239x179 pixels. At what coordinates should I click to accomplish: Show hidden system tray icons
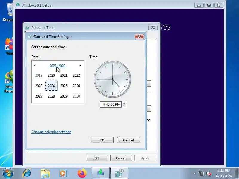click(x=194, y=173)
